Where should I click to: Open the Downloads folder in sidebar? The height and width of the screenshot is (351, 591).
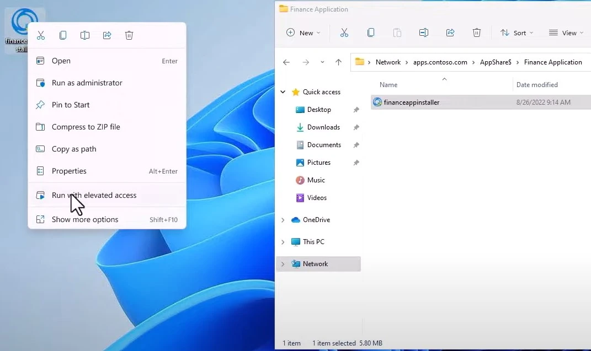point(323,127)
